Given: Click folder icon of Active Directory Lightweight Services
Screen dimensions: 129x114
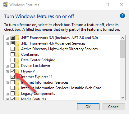Looking at the screenshot, I should tap(17, 49).
